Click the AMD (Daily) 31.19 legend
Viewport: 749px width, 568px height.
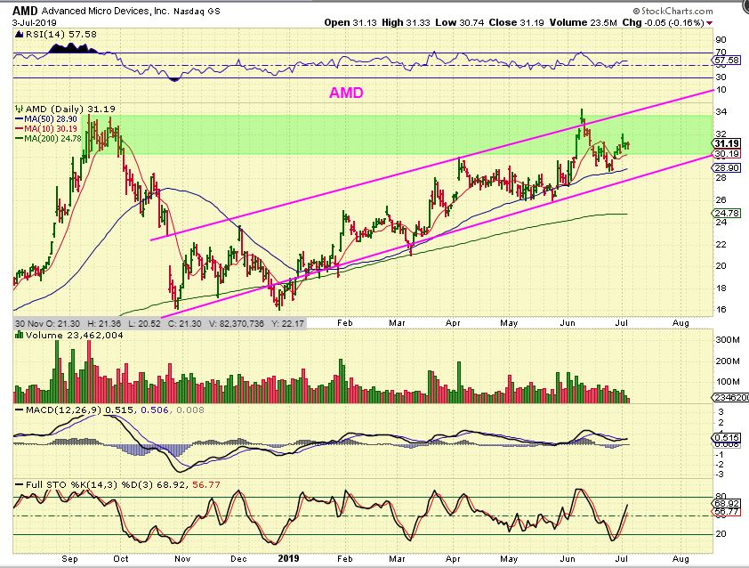pos(69,109)
